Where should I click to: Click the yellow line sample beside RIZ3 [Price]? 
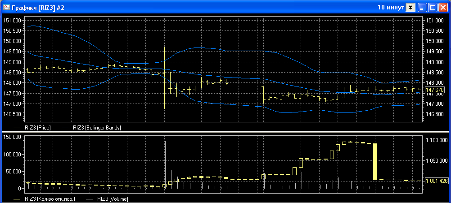pyautogui.click(x=18, y=128)
